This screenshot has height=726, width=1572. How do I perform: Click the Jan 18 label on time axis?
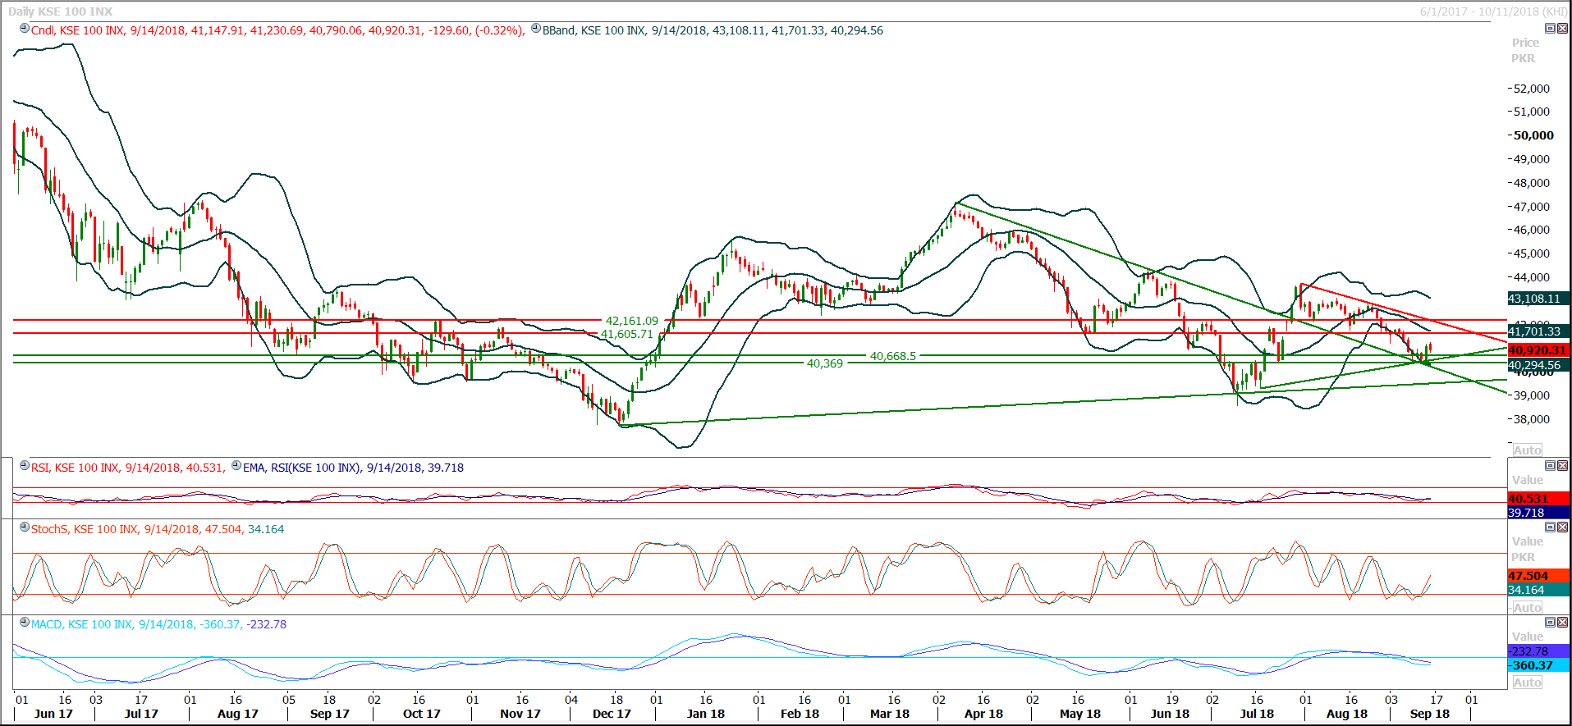coord(705,714)
